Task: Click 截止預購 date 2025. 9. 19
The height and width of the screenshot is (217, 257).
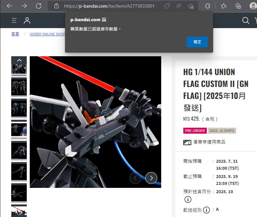Action: 227,176
